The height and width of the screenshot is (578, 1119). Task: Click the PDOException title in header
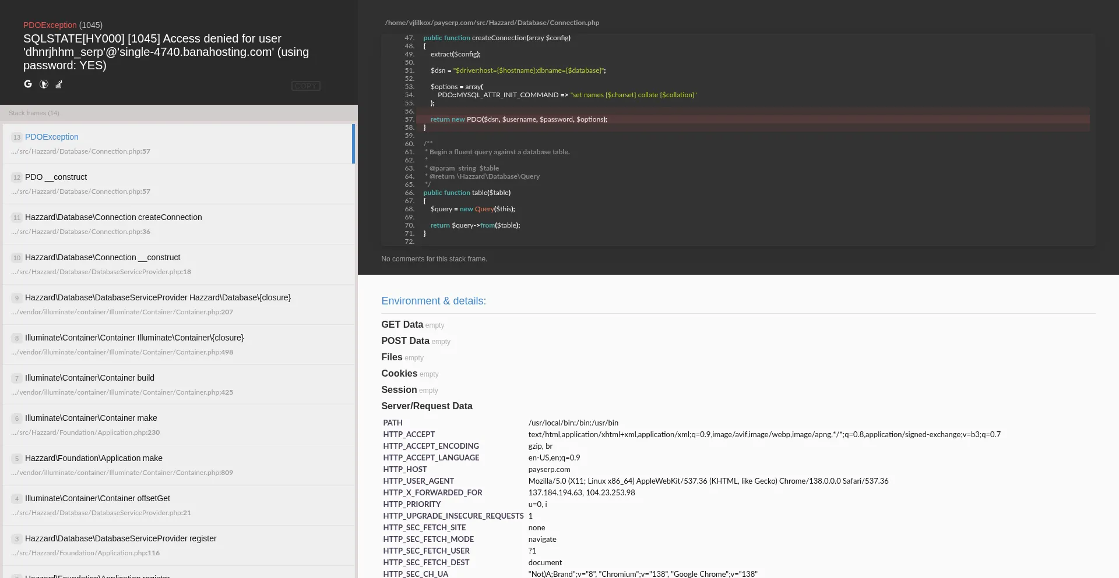(50, 25)
